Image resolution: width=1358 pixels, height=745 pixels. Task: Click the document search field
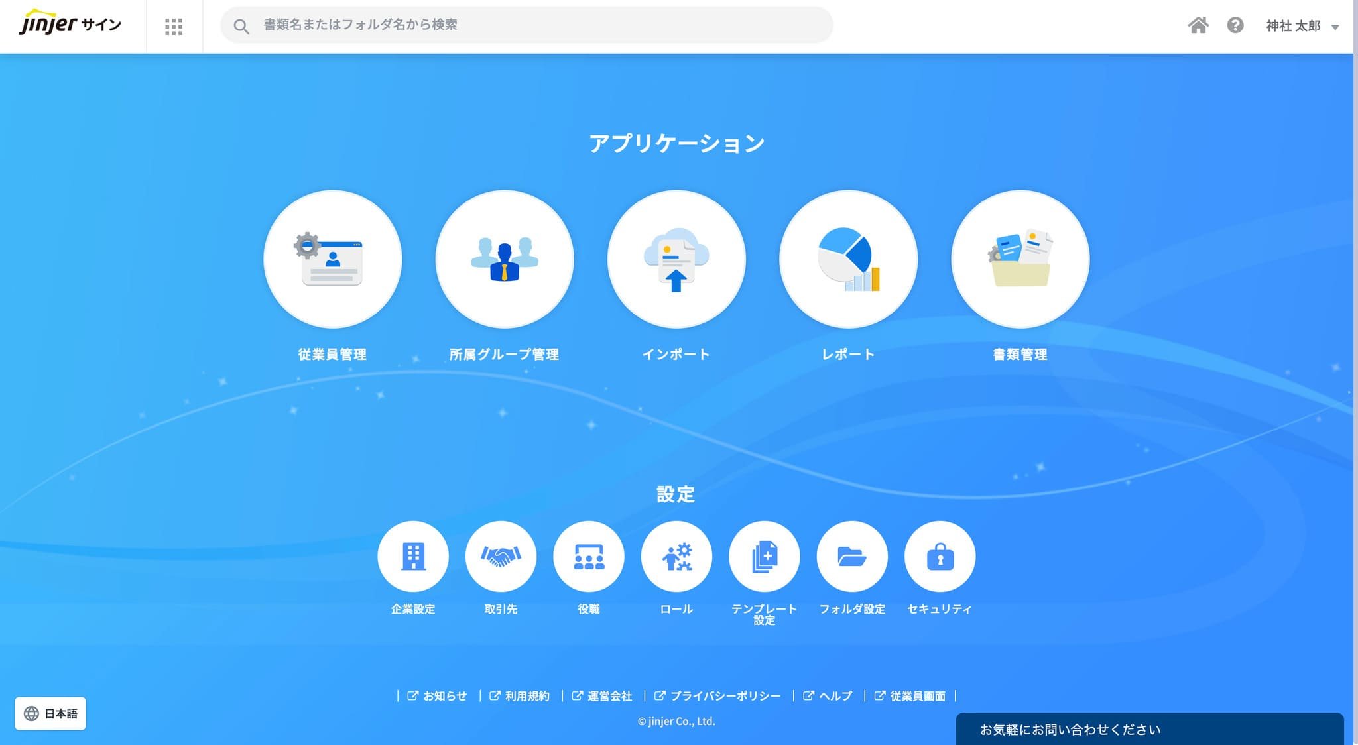[526, 25]
